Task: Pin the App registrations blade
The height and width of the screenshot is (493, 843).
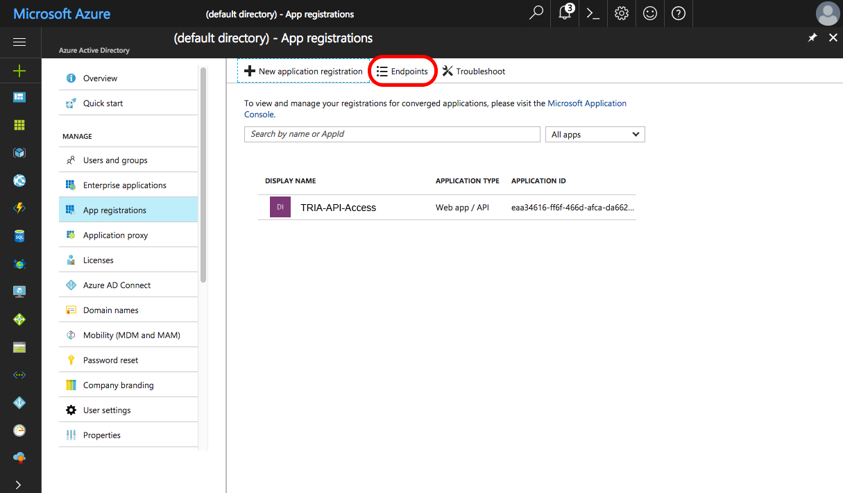Action: coord(812,38)
